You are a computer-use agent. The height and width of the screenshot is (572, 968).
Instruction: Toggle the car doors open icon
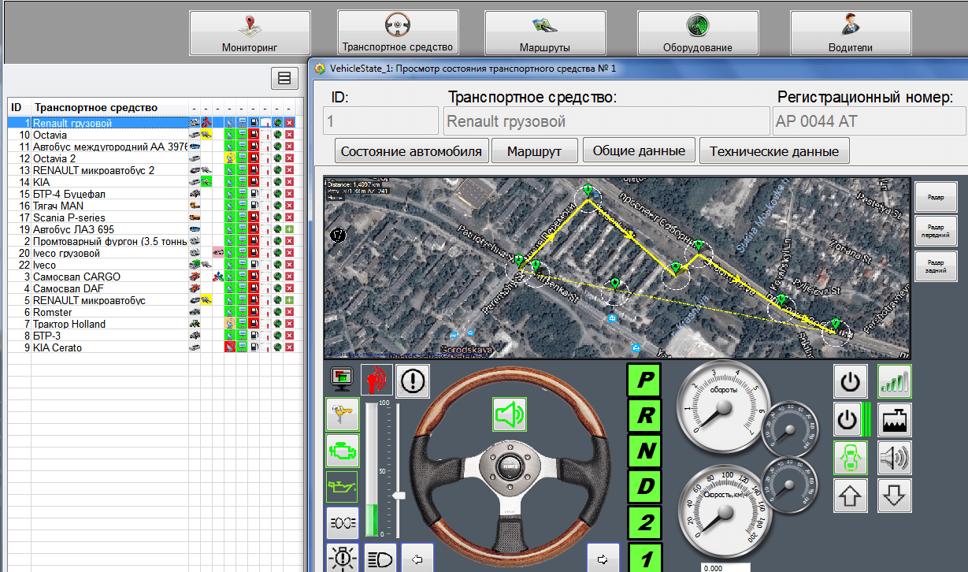[850, 457]
